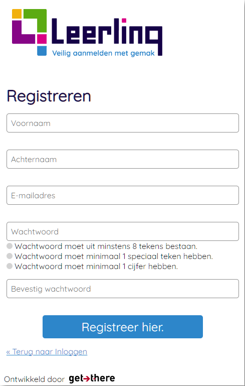Follow the Terug naar Inloggen link
Screen dimensions: 245x386
pos(47,352)
